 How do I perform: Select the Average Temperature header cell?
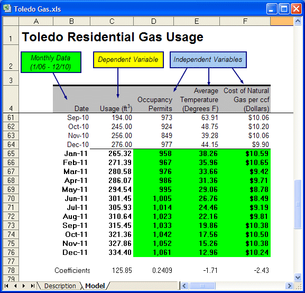coord(197,99)
